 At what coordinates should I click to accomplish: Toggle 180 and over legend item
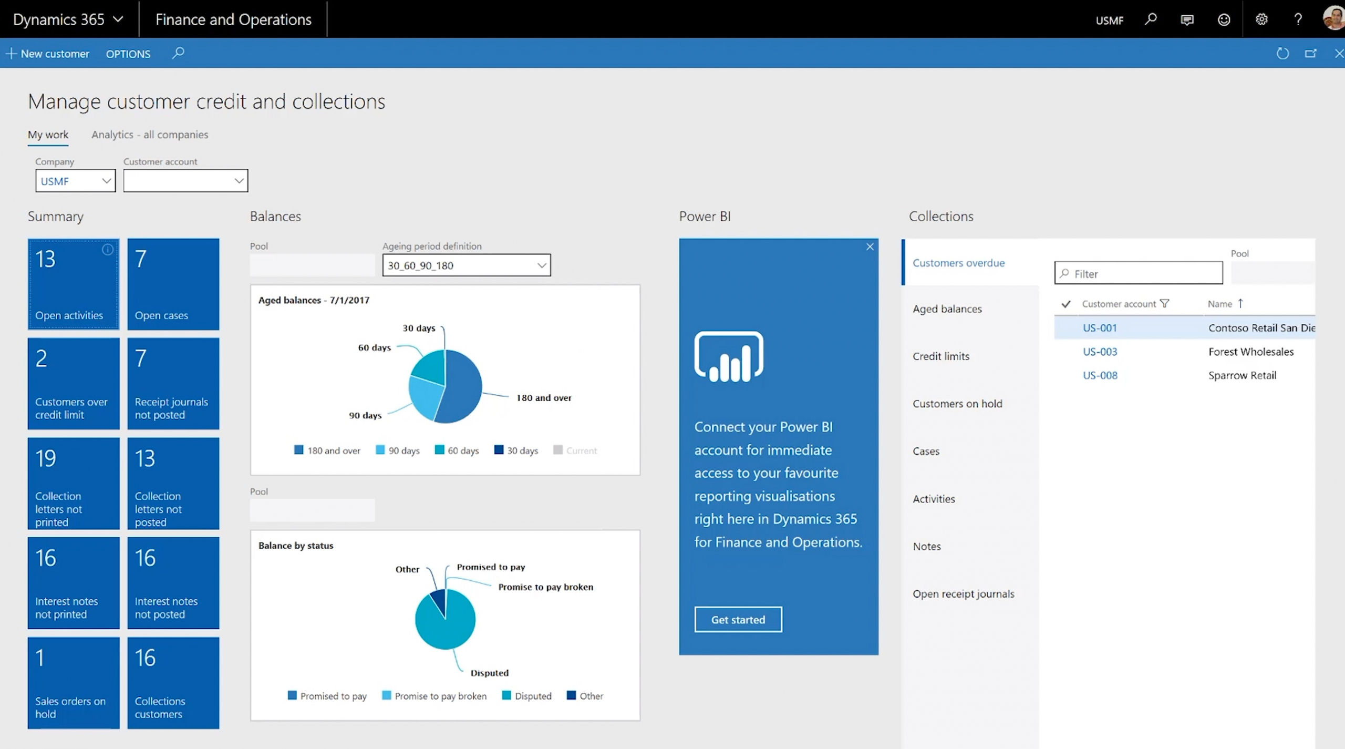coord(327,450)
